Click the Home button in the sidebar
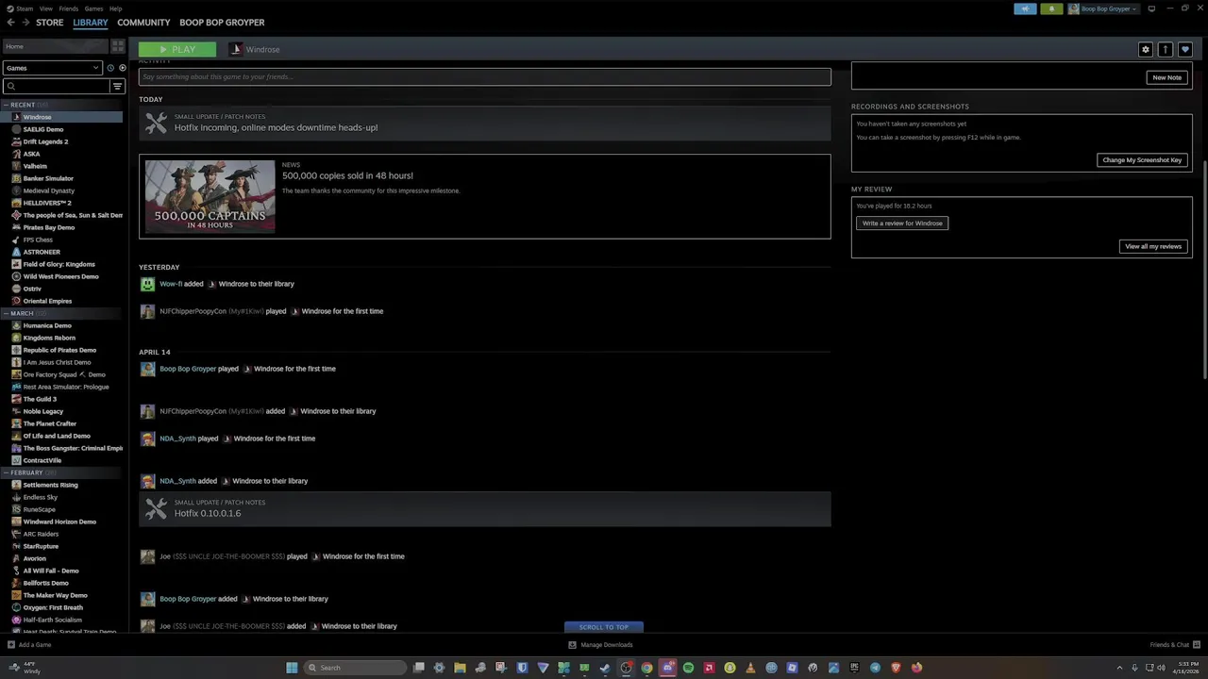 tap(56, 46)
